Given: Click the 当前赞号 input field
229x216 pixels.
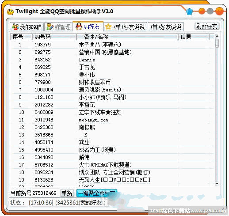Looking at the screenshot, I should 46,193.
